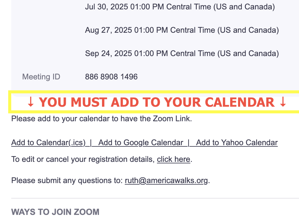Click the 'click here' registration edit link
The width and height of the screenshot is (299, 224).
(x=174, y=159)
